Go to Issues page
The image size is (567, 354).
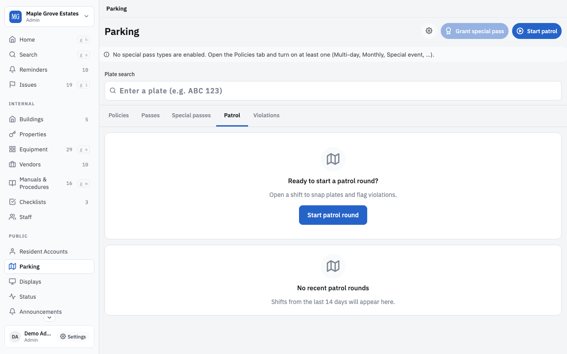[49, 85]
